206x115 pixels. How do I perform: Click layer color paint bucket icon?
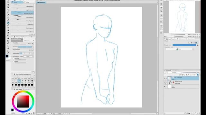coord(197,45)
